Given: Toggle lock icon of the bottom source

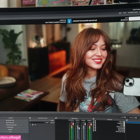Looking at the screenshot, I should click(93, 131).
